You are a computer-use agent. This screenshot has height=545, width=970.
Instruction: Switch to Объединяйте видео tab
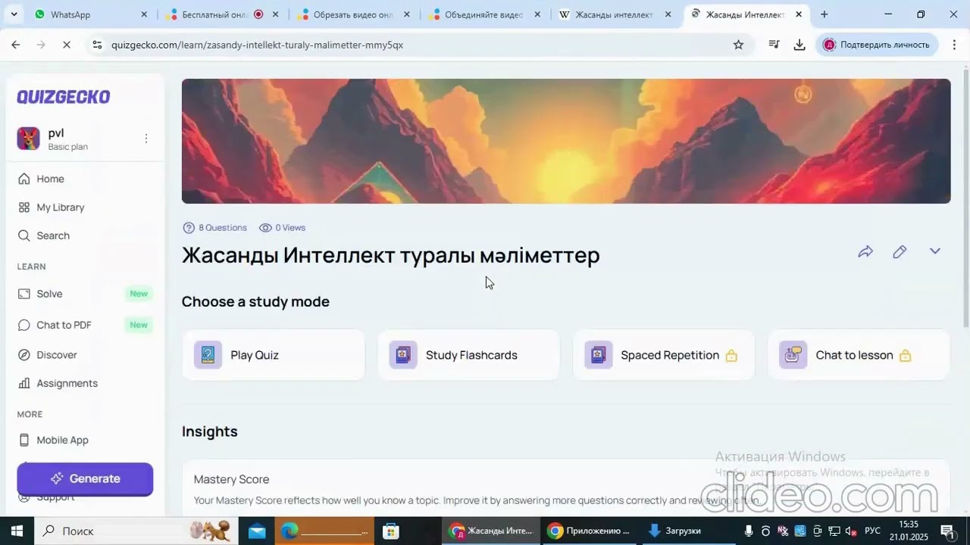point(485,14)
